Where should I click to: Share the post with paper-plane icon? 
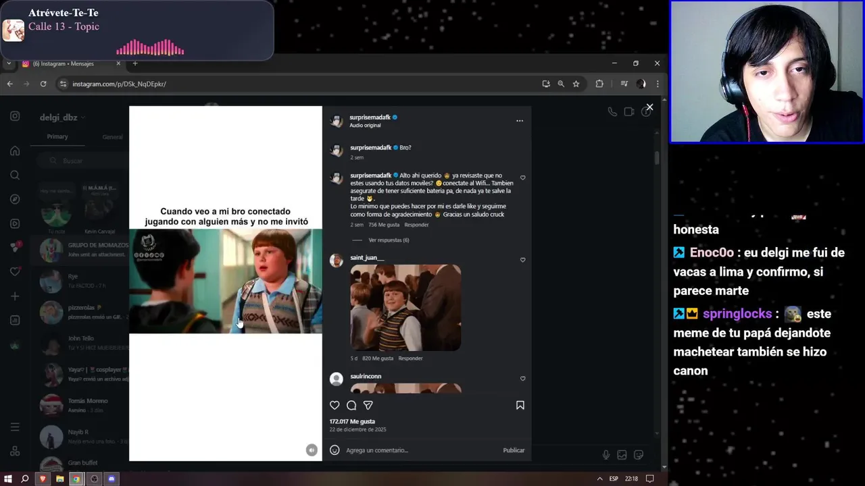[368, 405]
